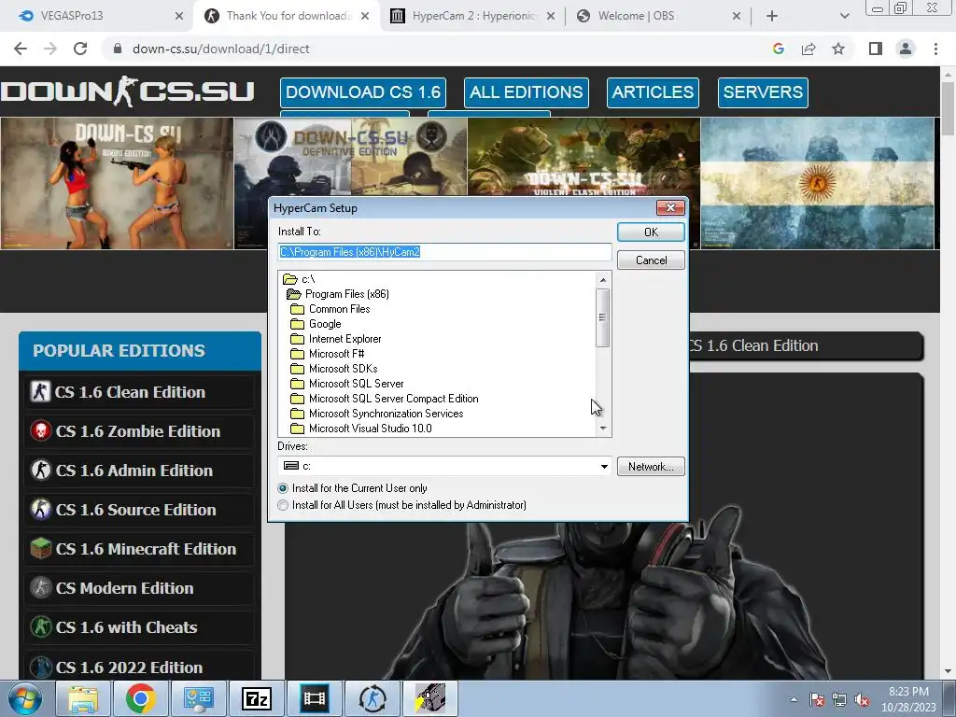Click the browser forward arrow

coord(50,49)
